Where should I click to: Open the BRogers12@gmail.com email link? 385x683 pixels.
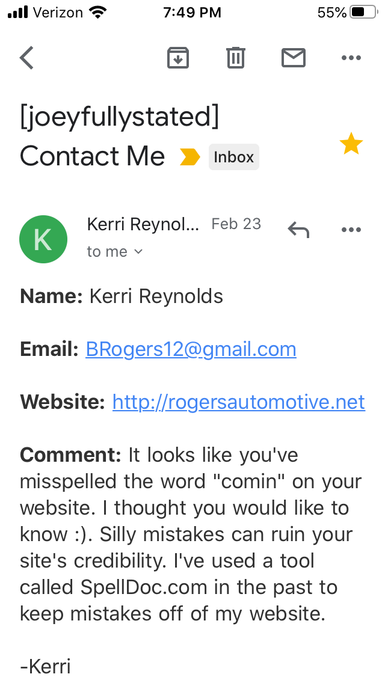pos(191,349)
